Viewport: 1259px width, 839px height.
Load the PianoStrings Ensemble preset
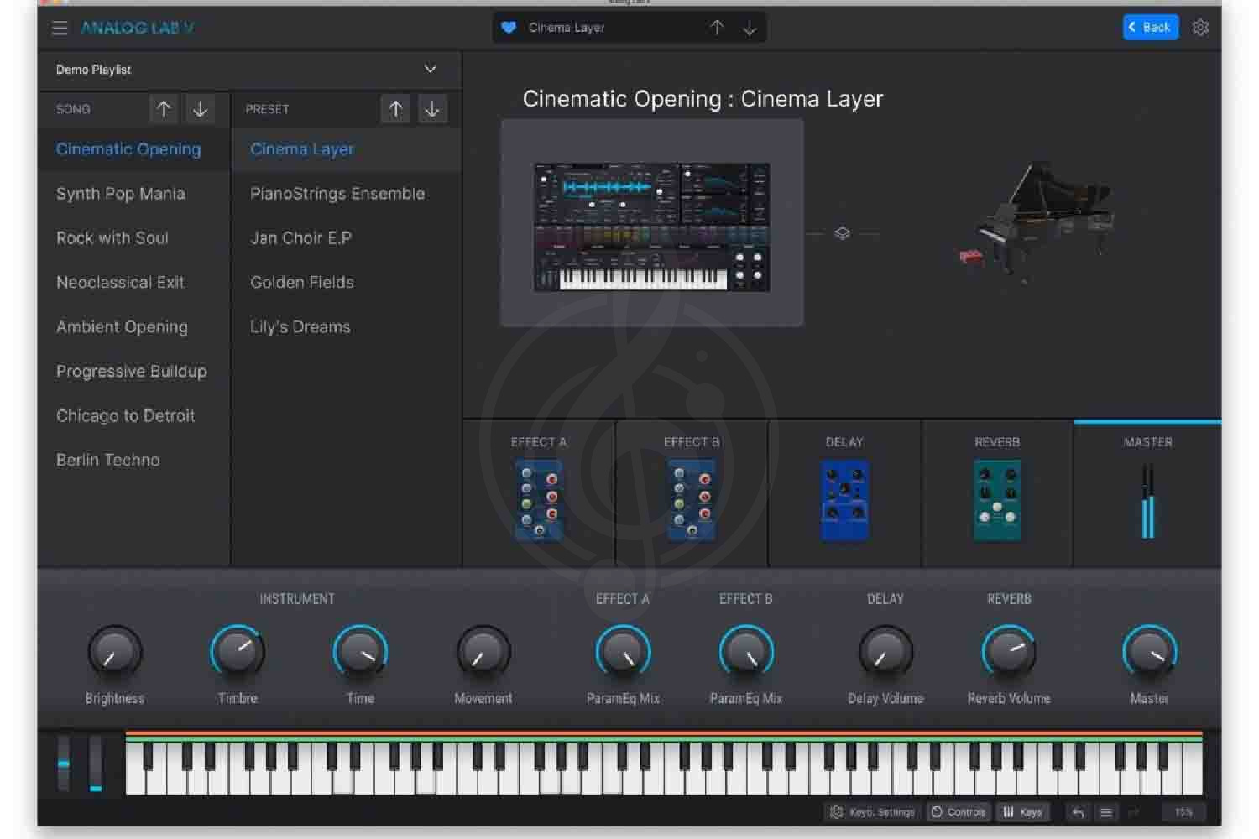click(347, 194)
